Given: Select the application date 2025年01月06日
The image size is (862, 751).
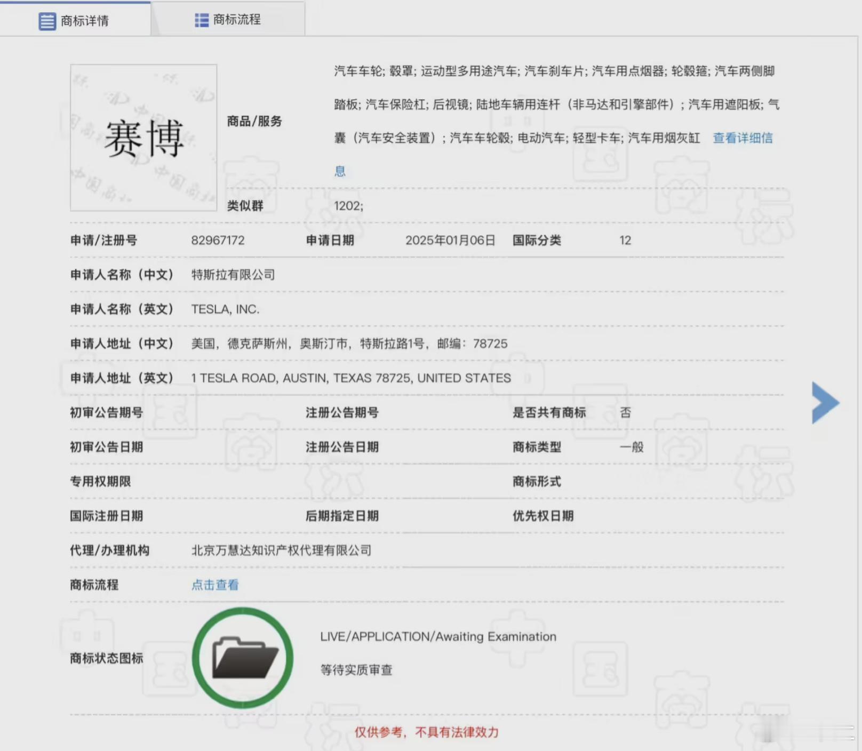Looking at the screenshot, I should (450, 241).
